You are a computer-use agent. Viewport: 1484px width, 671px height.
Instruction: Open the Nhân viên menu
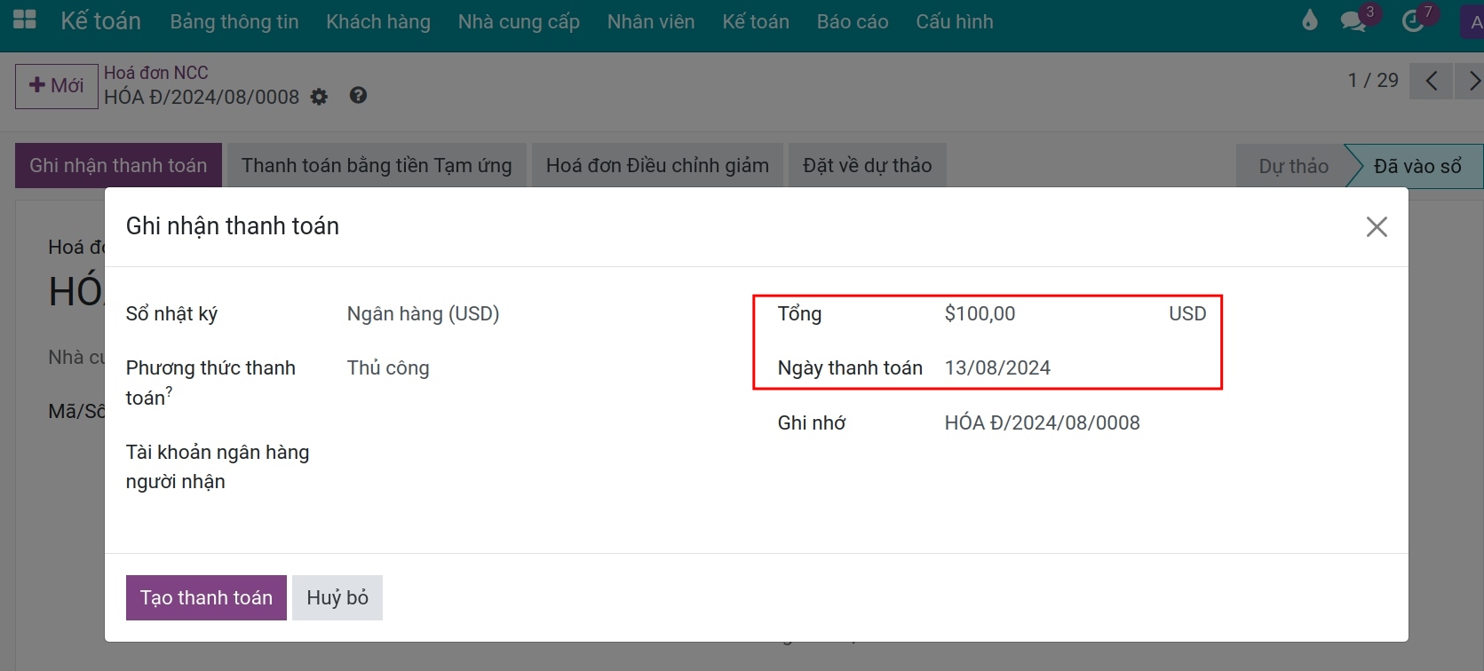coord(651,21)
